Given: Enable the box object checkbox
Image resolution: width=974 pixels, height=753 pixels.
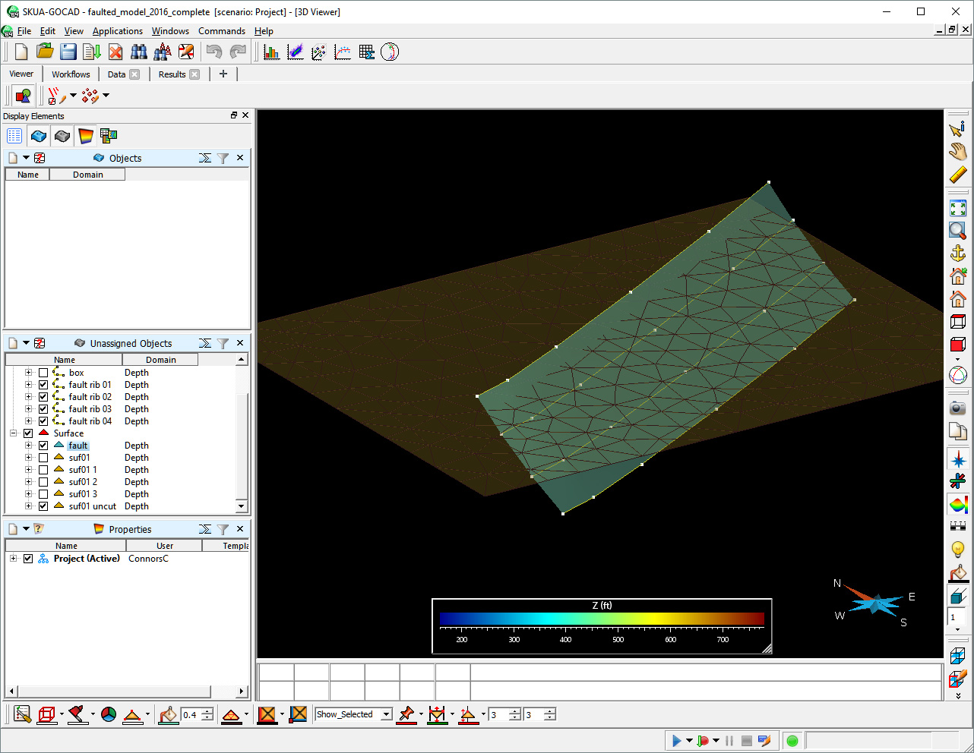Looking at the screenshot, I should pyautogui.click(x=43, y=373).
